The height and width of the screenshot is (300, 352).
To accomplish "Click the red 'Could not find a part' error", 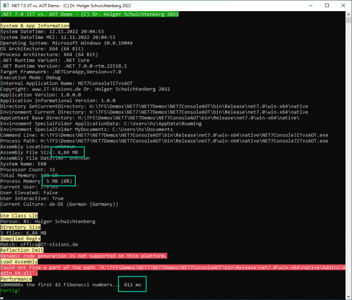I will pyautogui.click(x=173, y=270).
